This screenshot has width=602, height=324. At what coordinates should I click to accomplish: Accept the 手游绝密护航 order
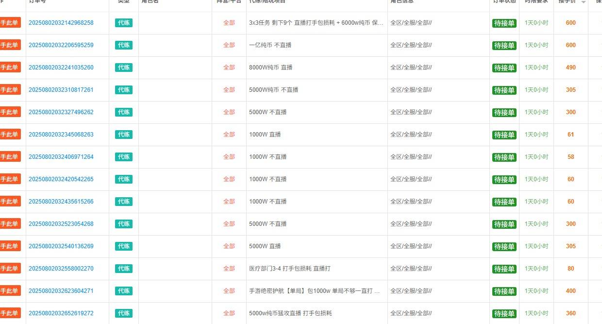pos(10,291)
